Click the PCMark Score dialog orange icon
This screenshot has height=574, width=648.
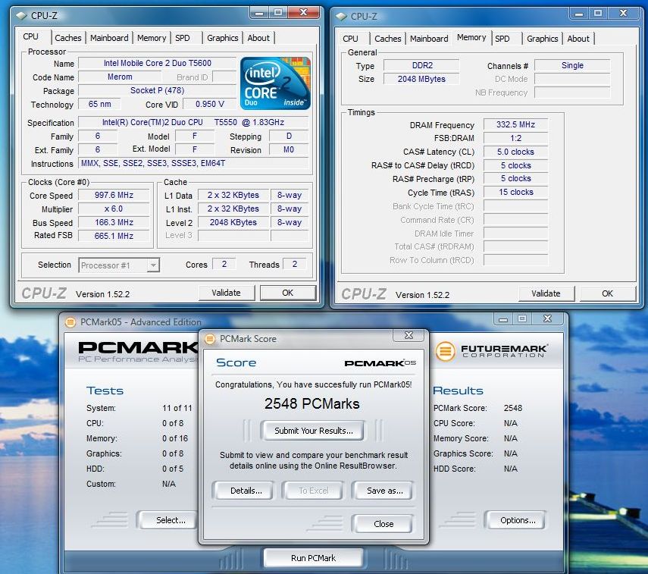pyautogui.click(x=210, y=339)
